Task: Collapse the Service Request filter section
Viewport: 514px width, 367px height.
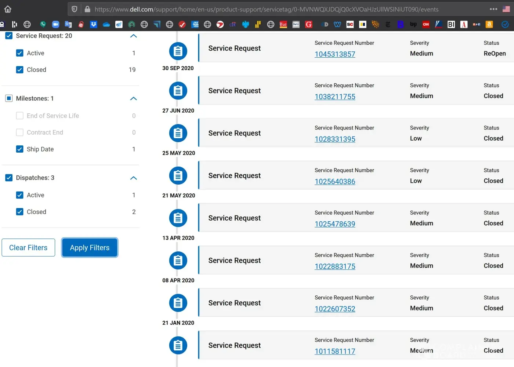Action: [x=134, y=36]
